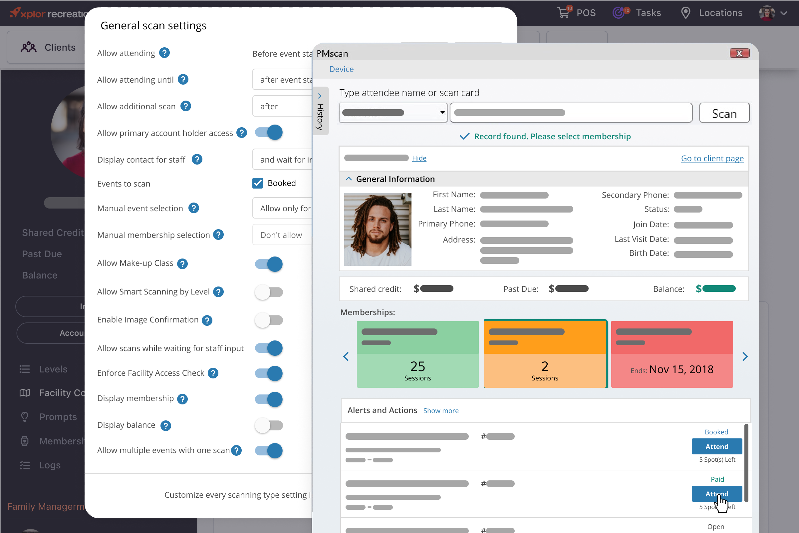Switch to the Device tab in PMscan

[x=341, y=68]
